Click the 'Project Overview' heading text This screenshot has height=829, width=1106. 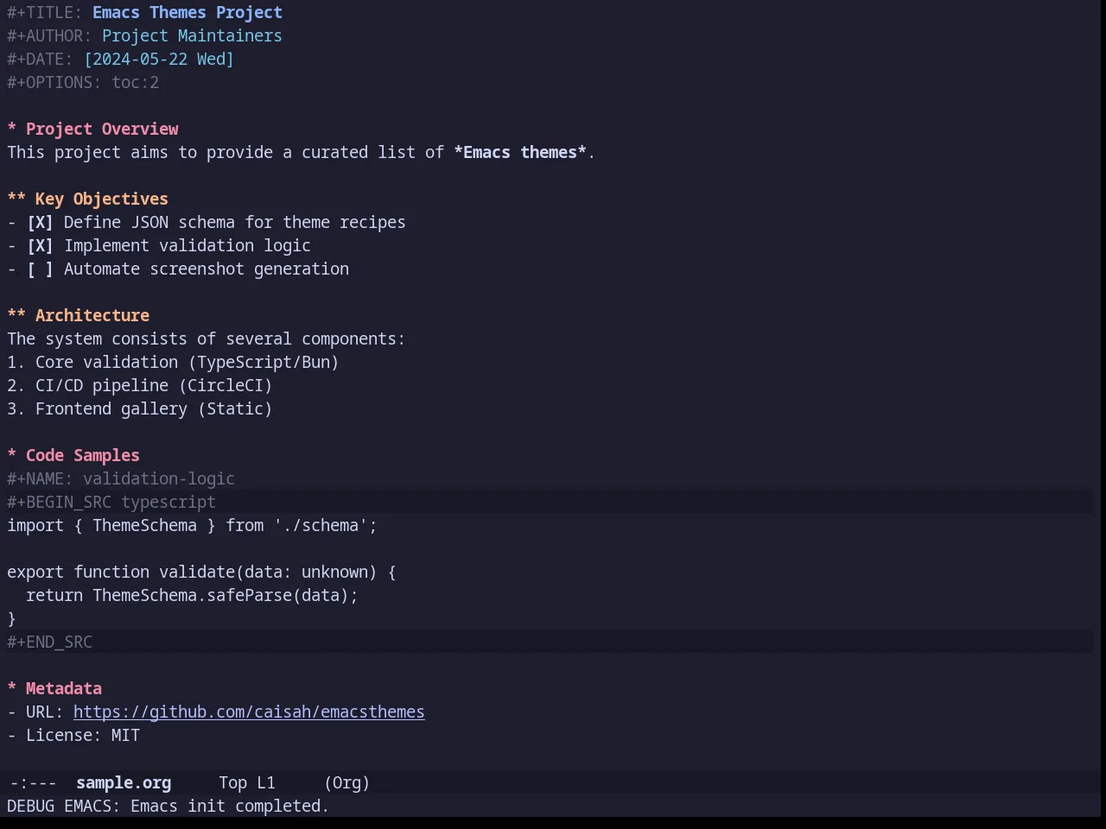coord(102,129)
